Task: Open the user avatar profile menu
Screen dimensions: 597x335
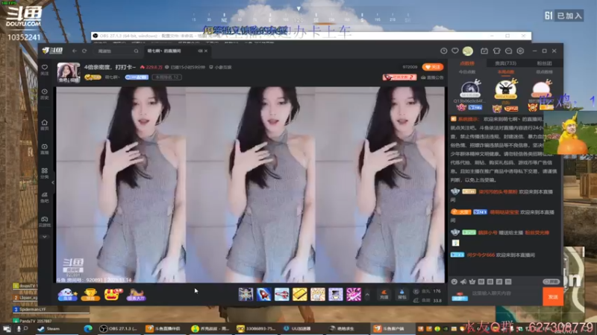Action: click(x=468, y=51)
